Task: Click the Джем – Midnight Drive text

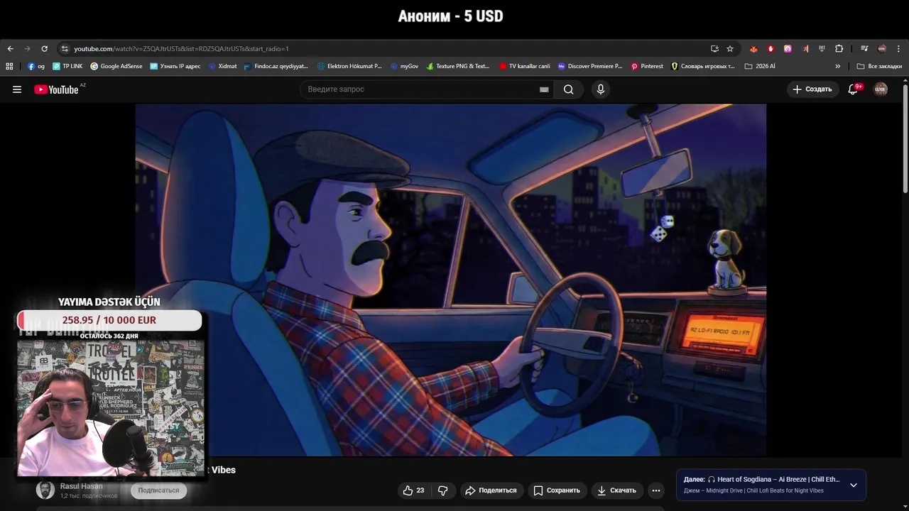Action: click(x=753, y=490)
